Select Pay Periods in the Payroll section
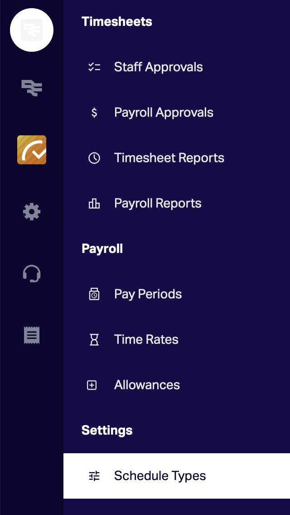The width and height of the screenshot is (290, 515). (148, 294)
